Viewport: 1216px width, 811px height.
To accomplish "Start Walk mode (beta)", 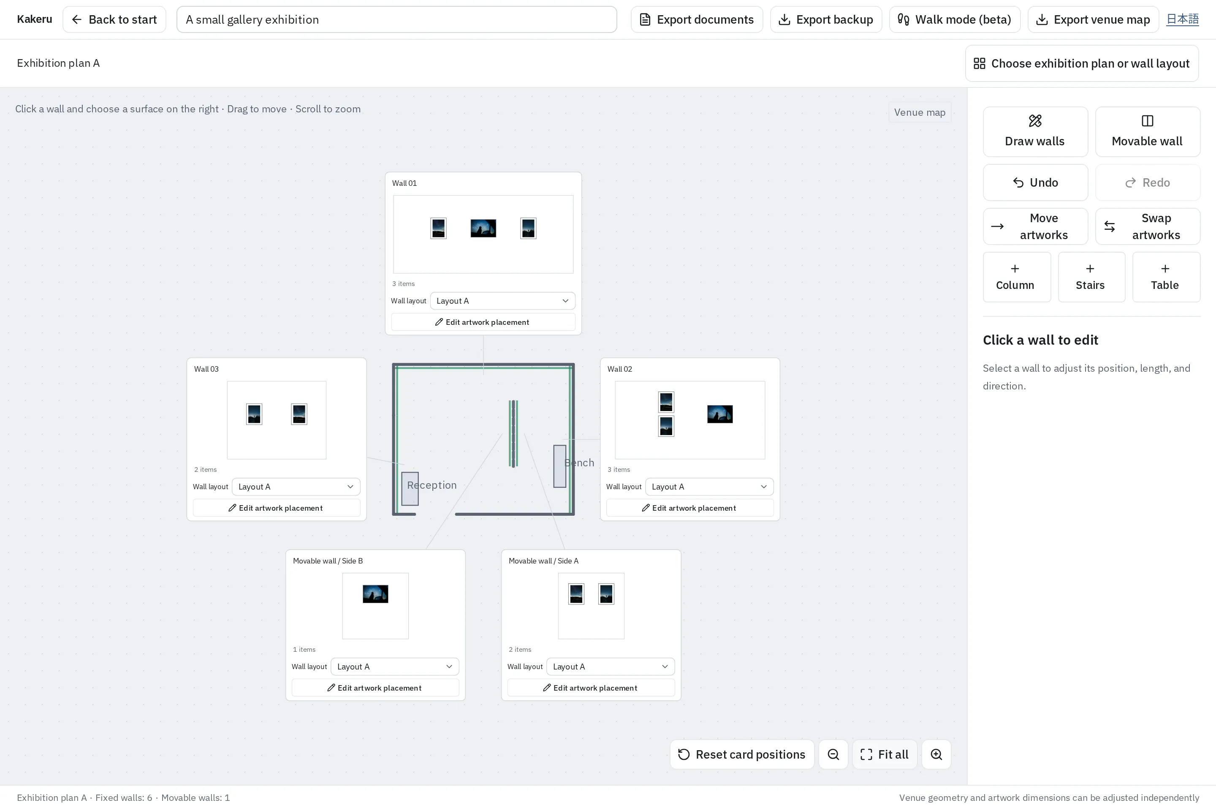I will (x=954, y=20).
